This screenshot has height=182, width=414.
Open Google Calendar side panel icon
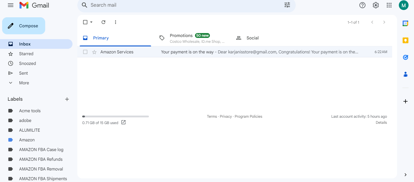pyautogui.click(x=405, y=23)
